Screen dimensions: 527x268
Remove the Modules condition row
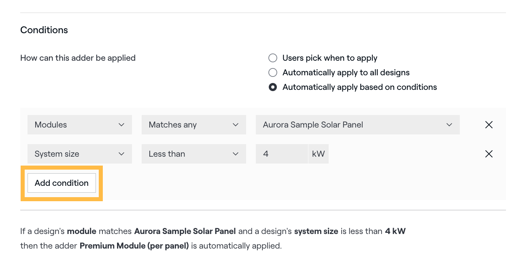(489, 125)
